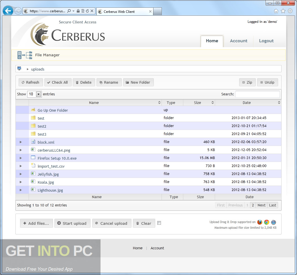The width and height of the screenshot is (297, 275).
Task: Click the test folder icon
Action: click(33, 117)
